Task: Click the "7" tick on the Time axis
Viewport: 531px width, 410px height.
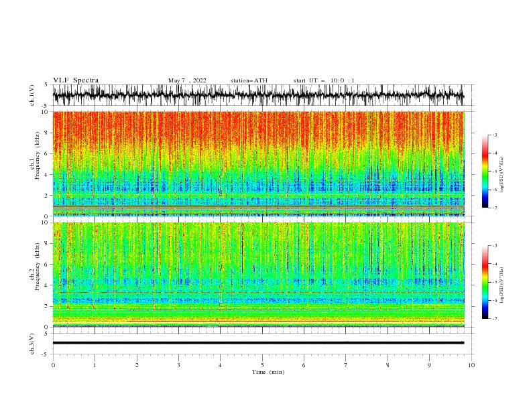Action: pos(346,365)
